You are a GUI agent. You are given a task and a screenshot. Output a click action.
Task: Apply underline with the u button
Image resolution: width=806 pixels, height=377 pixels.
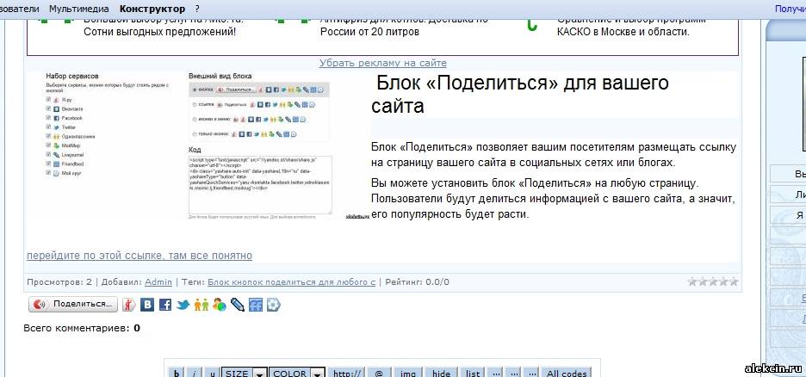tap(212, 373)
